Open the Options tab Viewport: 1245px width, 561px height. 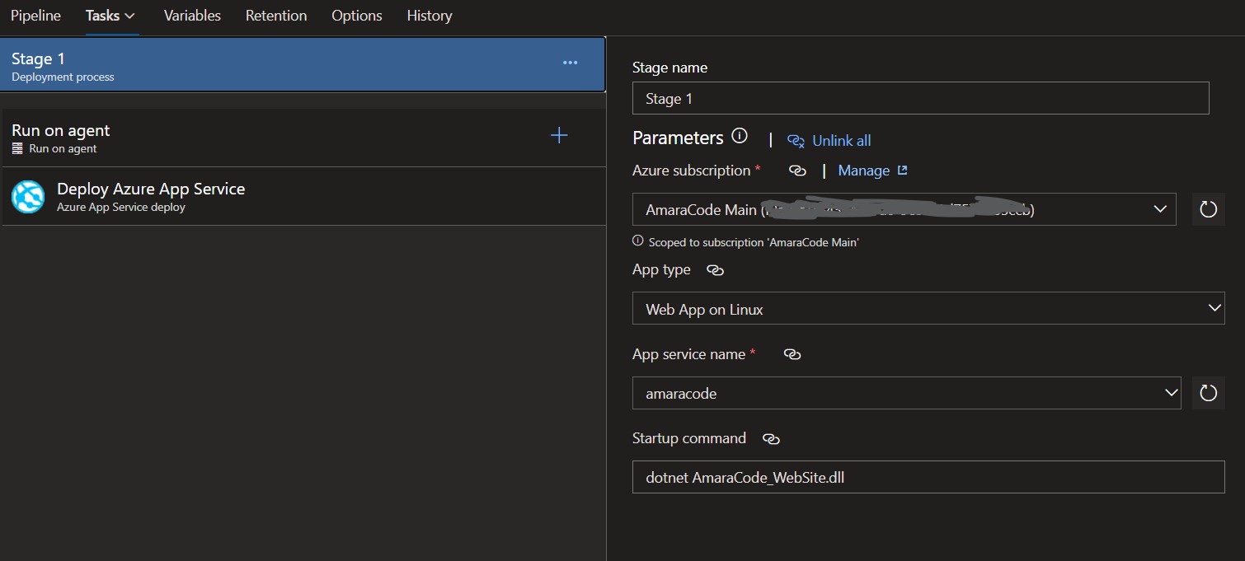click(357, 16)
